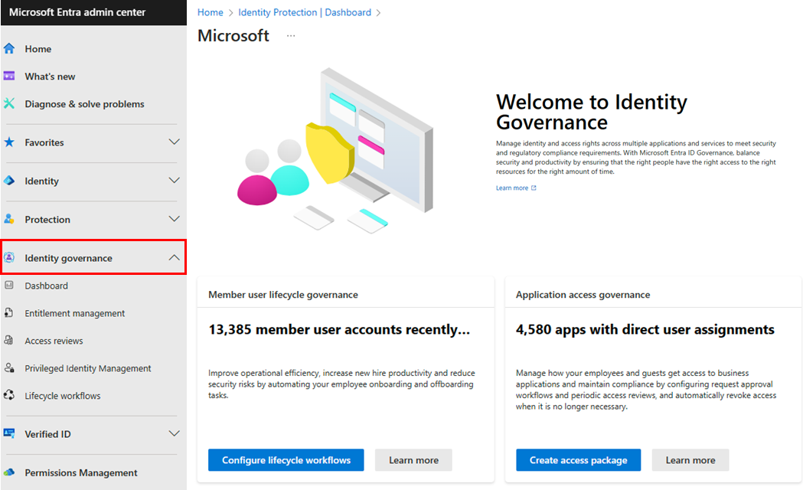Click Learn more in Application access governance card

pyautogui.click(x=690, y=460)
